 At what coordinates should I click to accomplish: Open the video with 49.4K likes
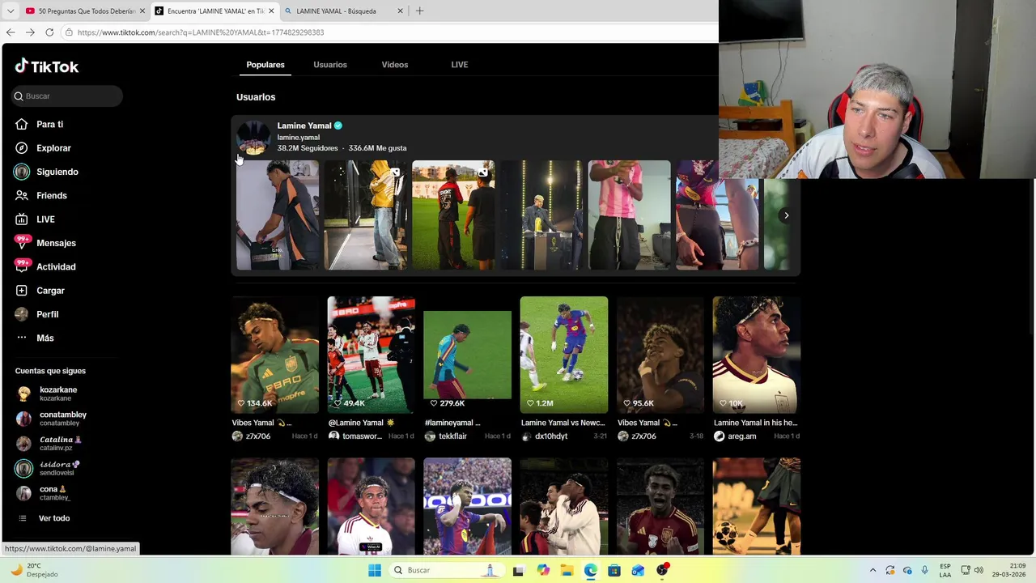[372, 355]
